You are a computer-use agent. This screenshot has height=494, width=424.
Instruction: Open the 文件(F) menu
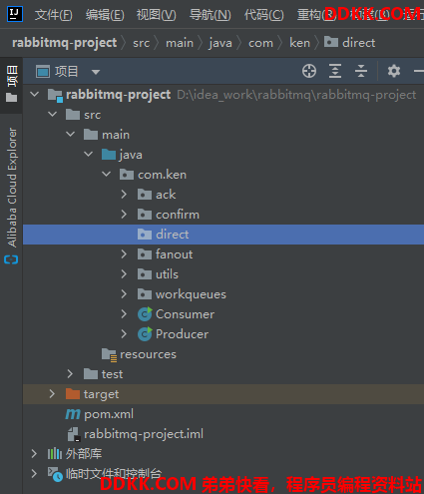click(53, 15)
